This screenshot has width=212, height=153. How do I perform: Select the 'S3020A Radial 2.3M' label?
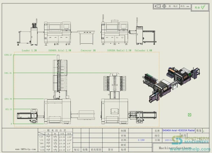point(119,50)
